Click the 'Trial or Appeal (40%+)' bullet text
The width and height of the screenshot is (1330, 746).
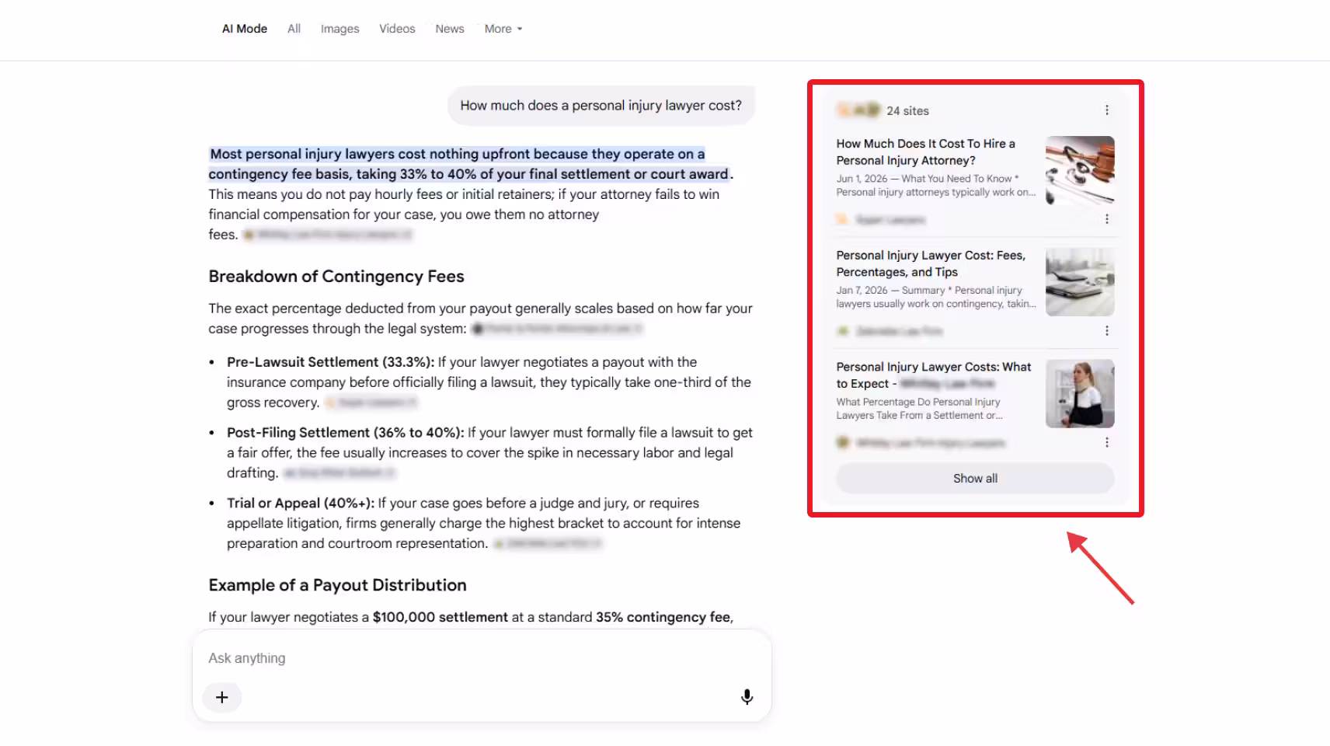point(301,504)
